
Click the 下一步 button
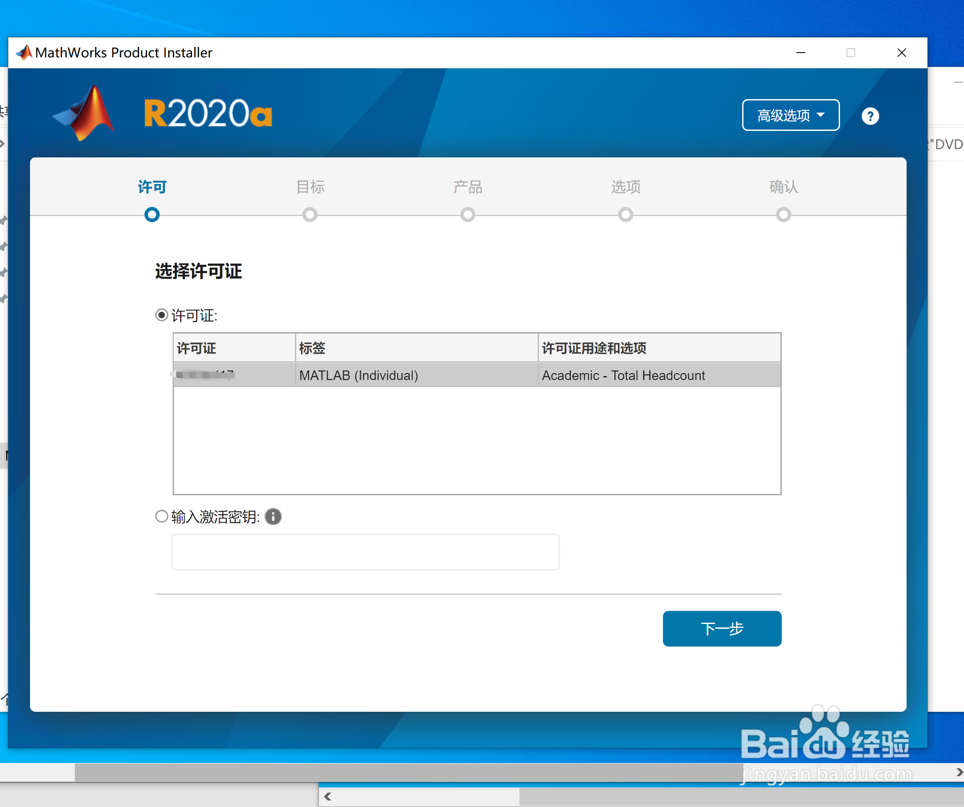[x=722, y=628]
